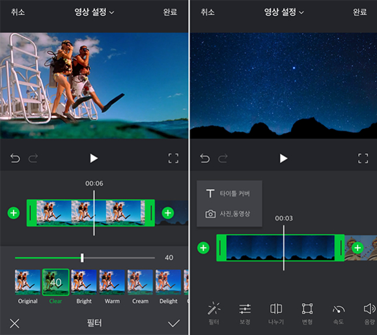The image size is (377, 335).
Task: Enter fullscreen on the diving video preview
Action: 173,158
